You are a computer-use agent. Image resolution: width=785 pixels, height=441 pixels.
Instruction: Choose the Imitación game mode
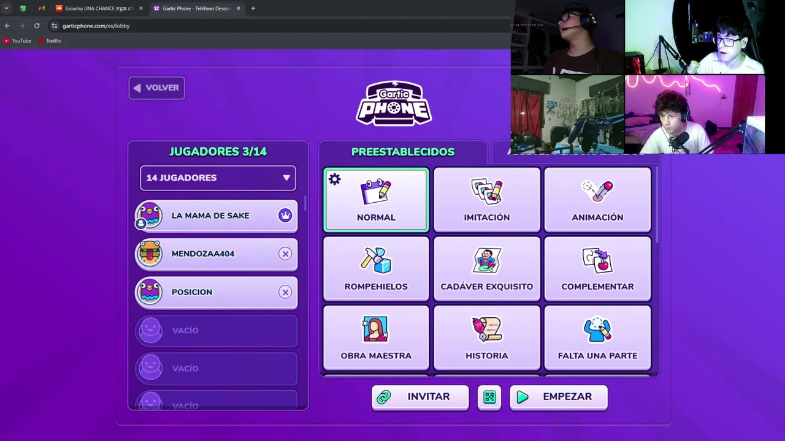point(487,200)
